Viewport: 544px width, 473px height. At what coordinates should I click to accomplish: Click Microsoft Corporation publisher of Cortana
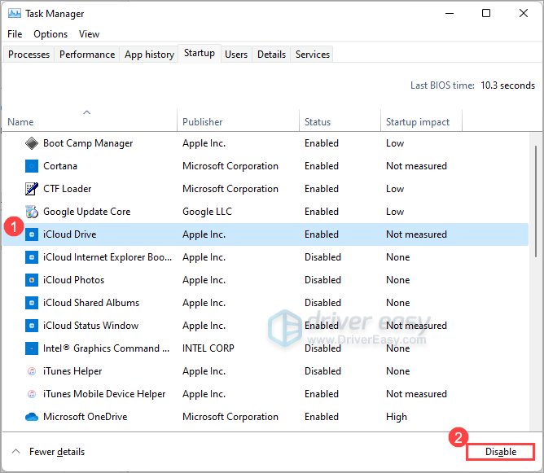pos(230,166)
